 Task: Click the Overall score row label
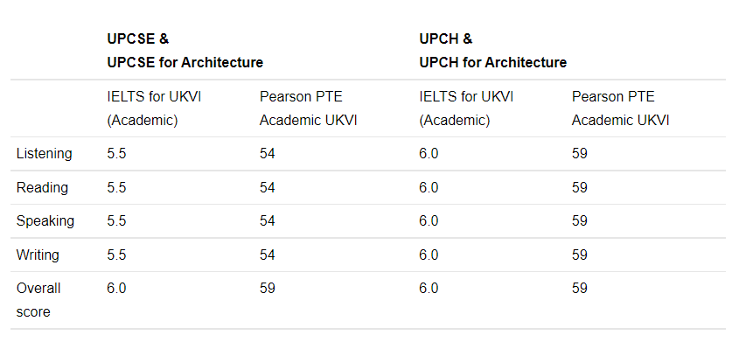[x=38, y=300]
